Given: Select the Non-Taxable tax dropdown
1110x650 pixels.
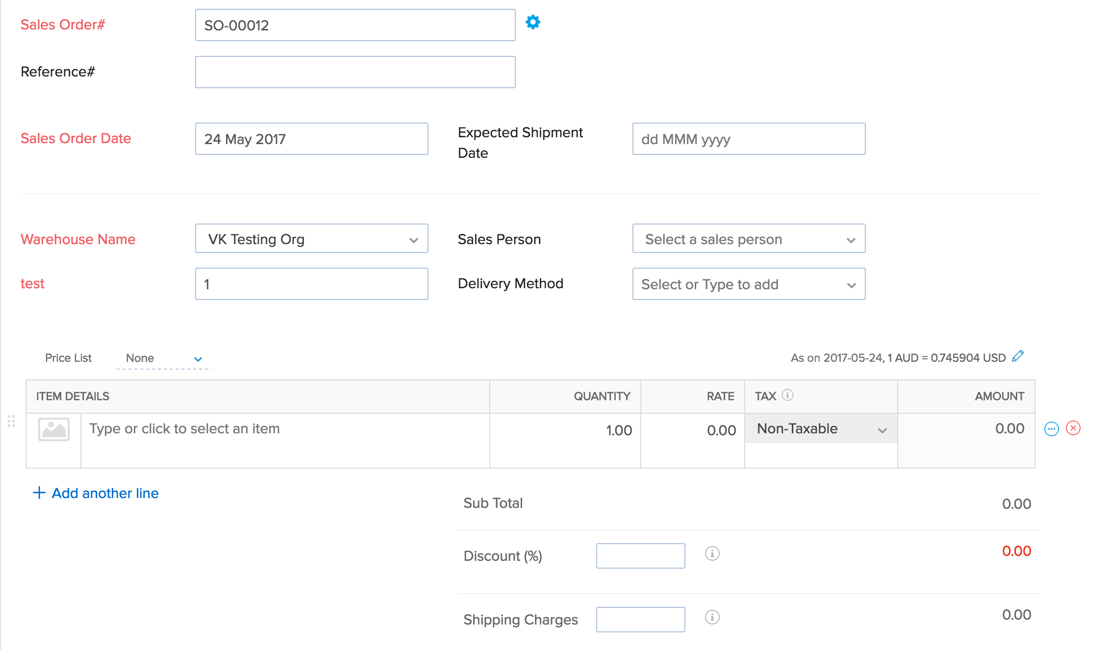Looking at the screenshot, I should [818, 429].
